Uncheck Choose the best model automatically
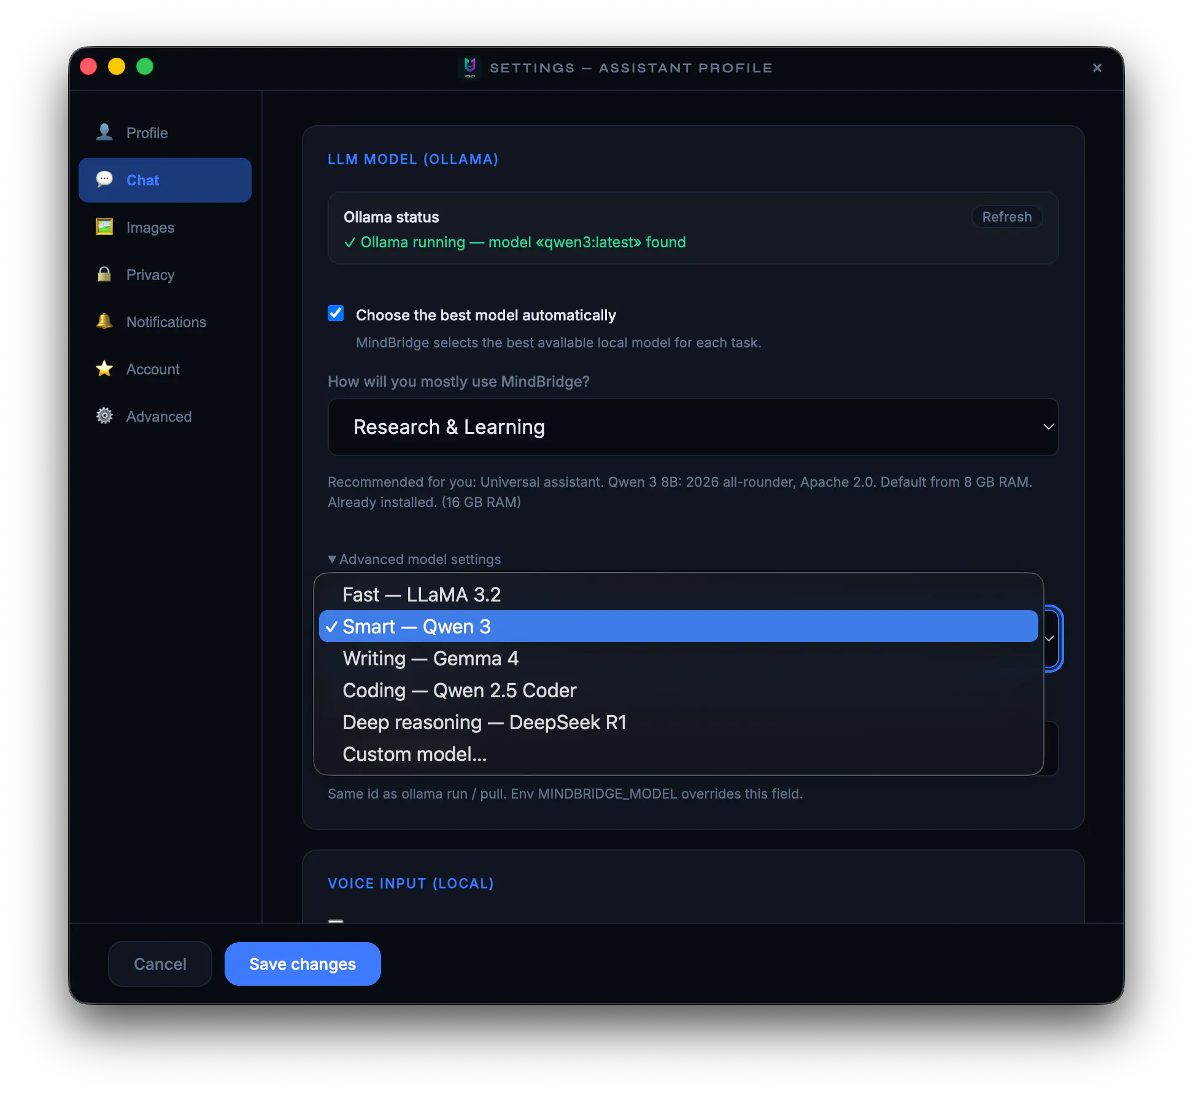This screenshot has width=1193, height=1095. [x=336, y=314]
